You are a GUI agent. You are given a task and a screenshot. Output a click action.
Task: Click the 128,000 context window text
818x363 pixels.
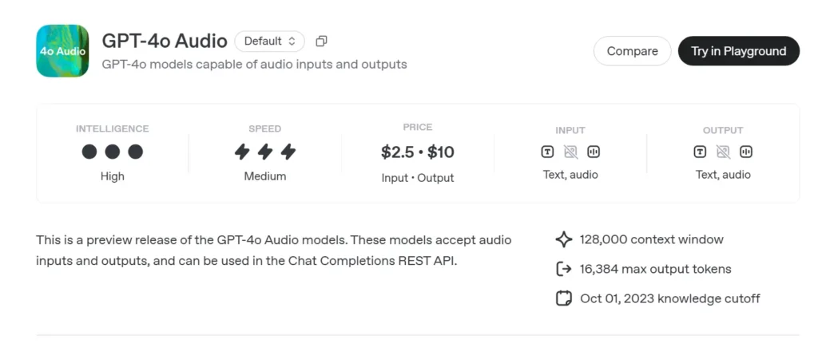pyautogui.click(x=651, y=239)
